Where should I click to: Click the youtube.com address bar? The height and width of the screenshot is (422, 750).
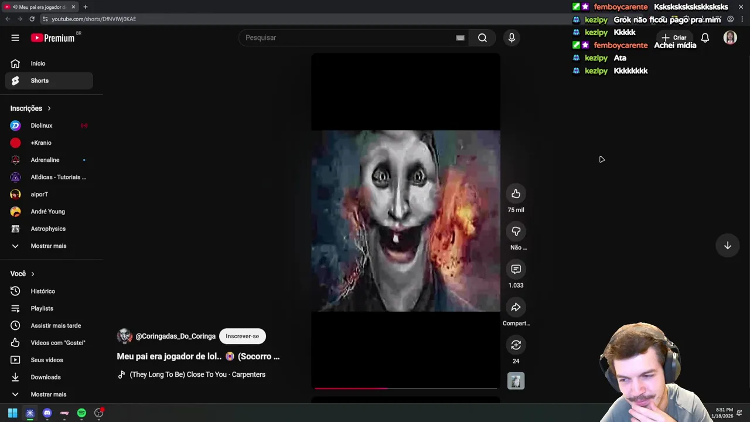click(94, 19)
